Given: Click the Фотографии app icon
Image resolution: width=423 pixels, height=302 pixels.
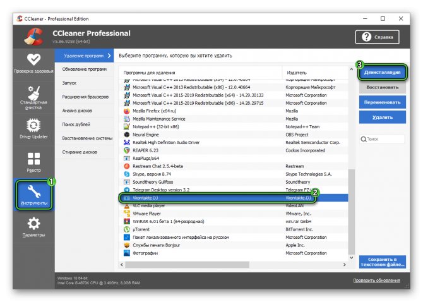Looking at the screenshot, I should click(x=126, y=253).
